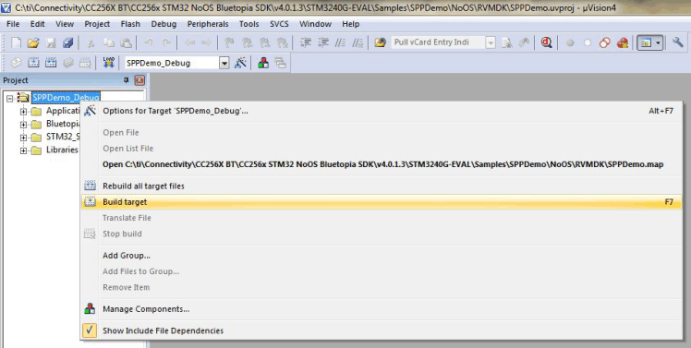
Task: Expand the Libraries folder node
Action: click(x=23, y=150)
